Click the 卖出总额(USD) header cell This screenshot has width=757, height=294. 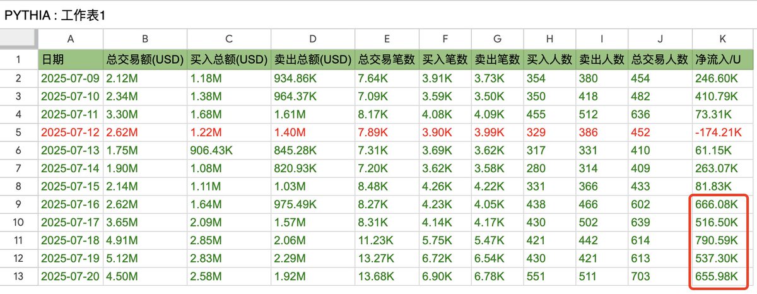pos(313,60)
